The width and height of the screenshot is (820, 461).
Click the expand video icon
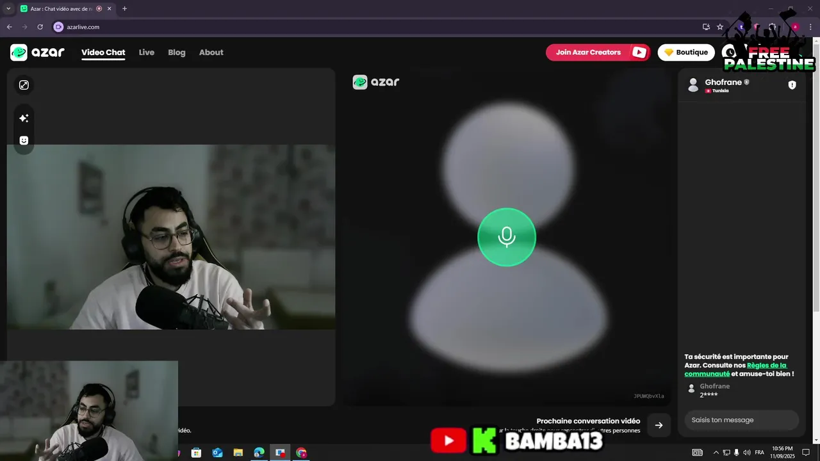tap(24, 85)
